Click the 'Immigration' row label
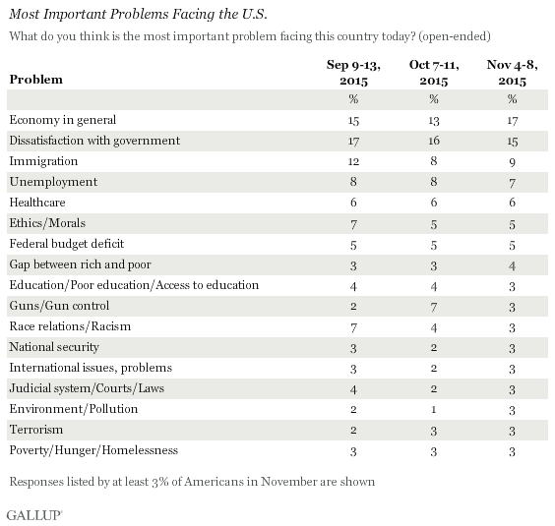This screenshot has height=526, width=555. [x=43, y=161]
